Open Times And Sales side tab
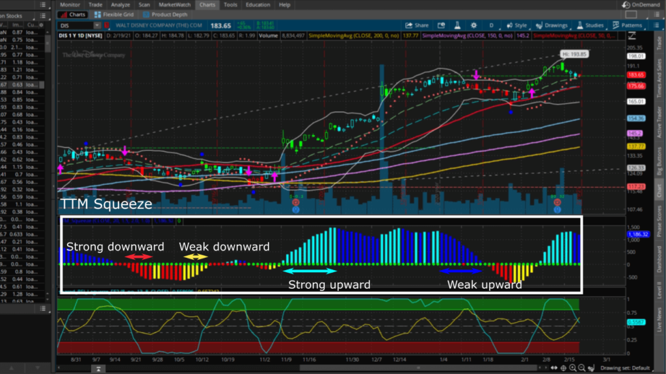Viewport: 666px width, 374px height. (659, 78)
